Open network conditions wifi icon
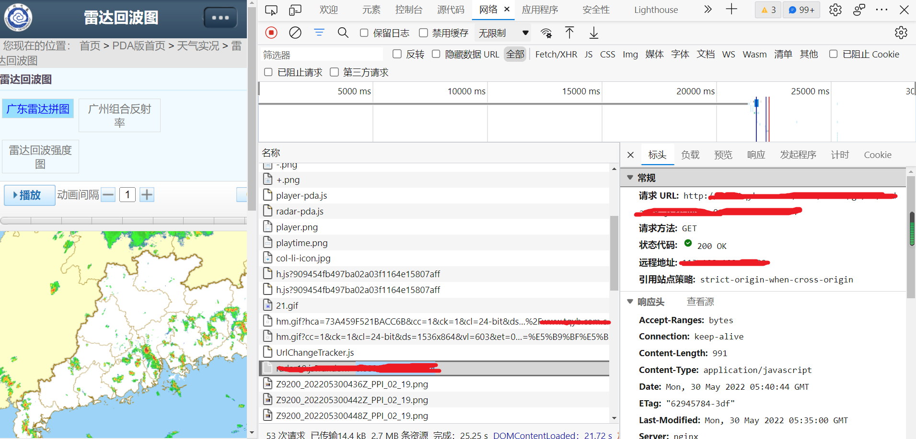Screen dimensions: 916x439 [x=546, y=33]
